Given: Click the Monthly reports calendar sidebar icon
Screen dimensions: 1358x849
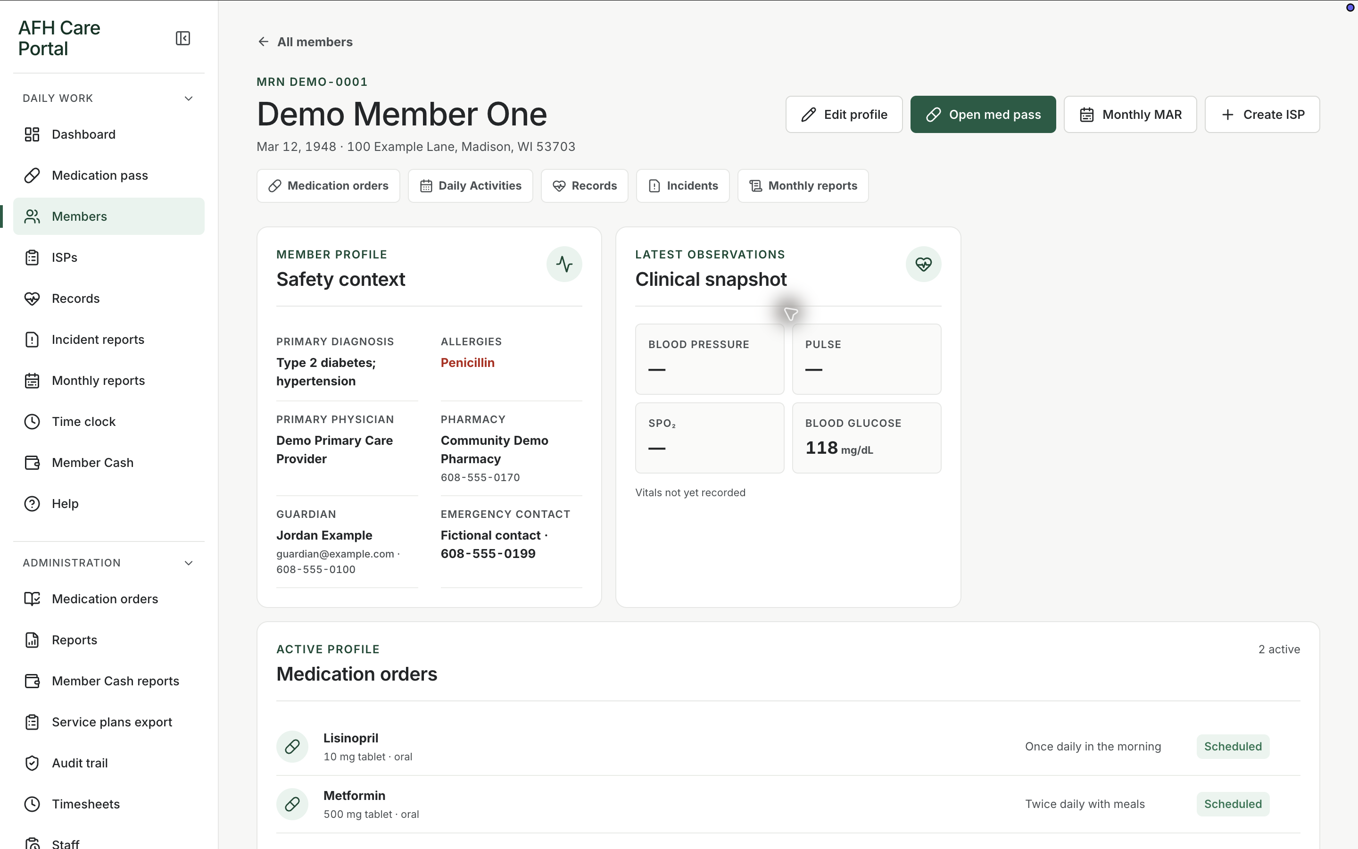Looking at the screenshot, I should 32,380.
